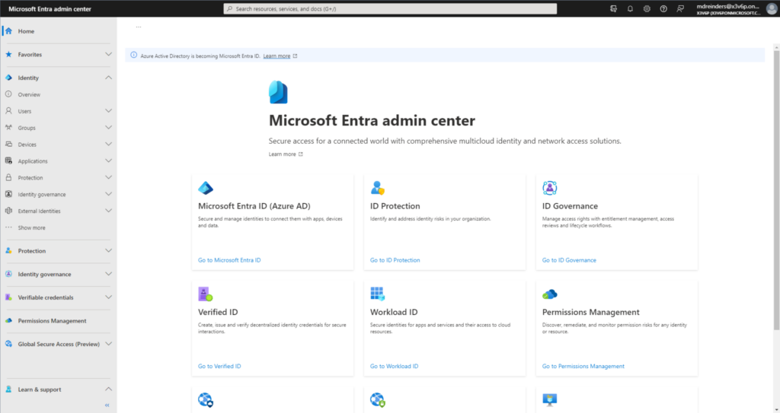
Task: Click the feedback icon in top bar
Action: (680, 8)
